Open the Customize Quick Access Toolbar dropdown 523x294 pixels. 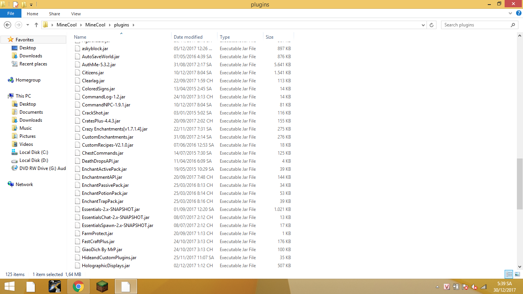pos(31,5)
